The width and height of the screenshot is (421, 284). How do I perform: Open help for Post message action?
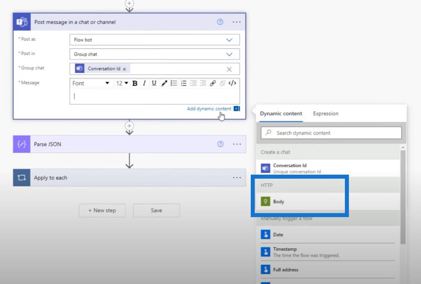click(x=220, y=22)
